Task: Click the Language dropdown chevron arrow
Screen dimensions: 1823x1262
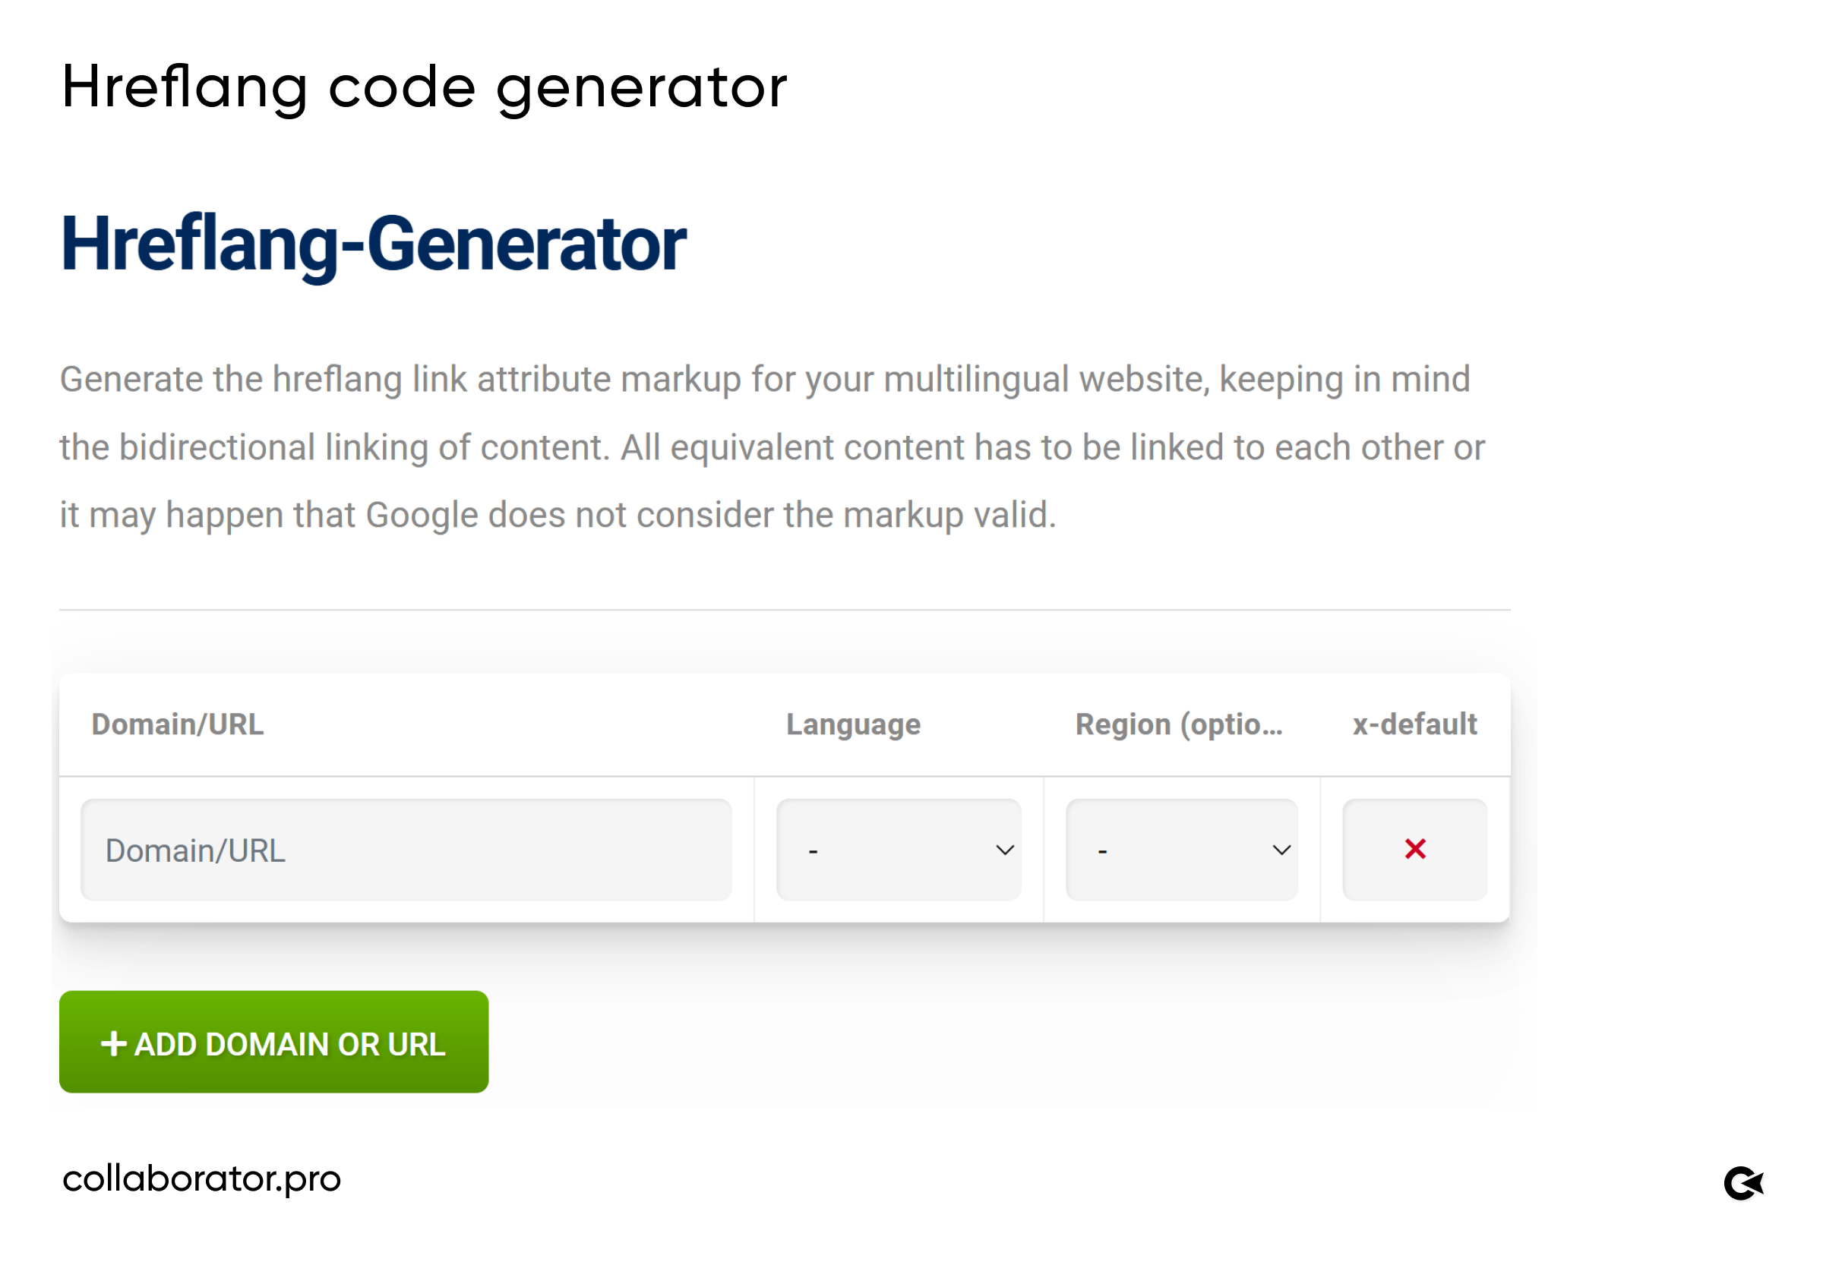Action: click(x=1004, y=850)
